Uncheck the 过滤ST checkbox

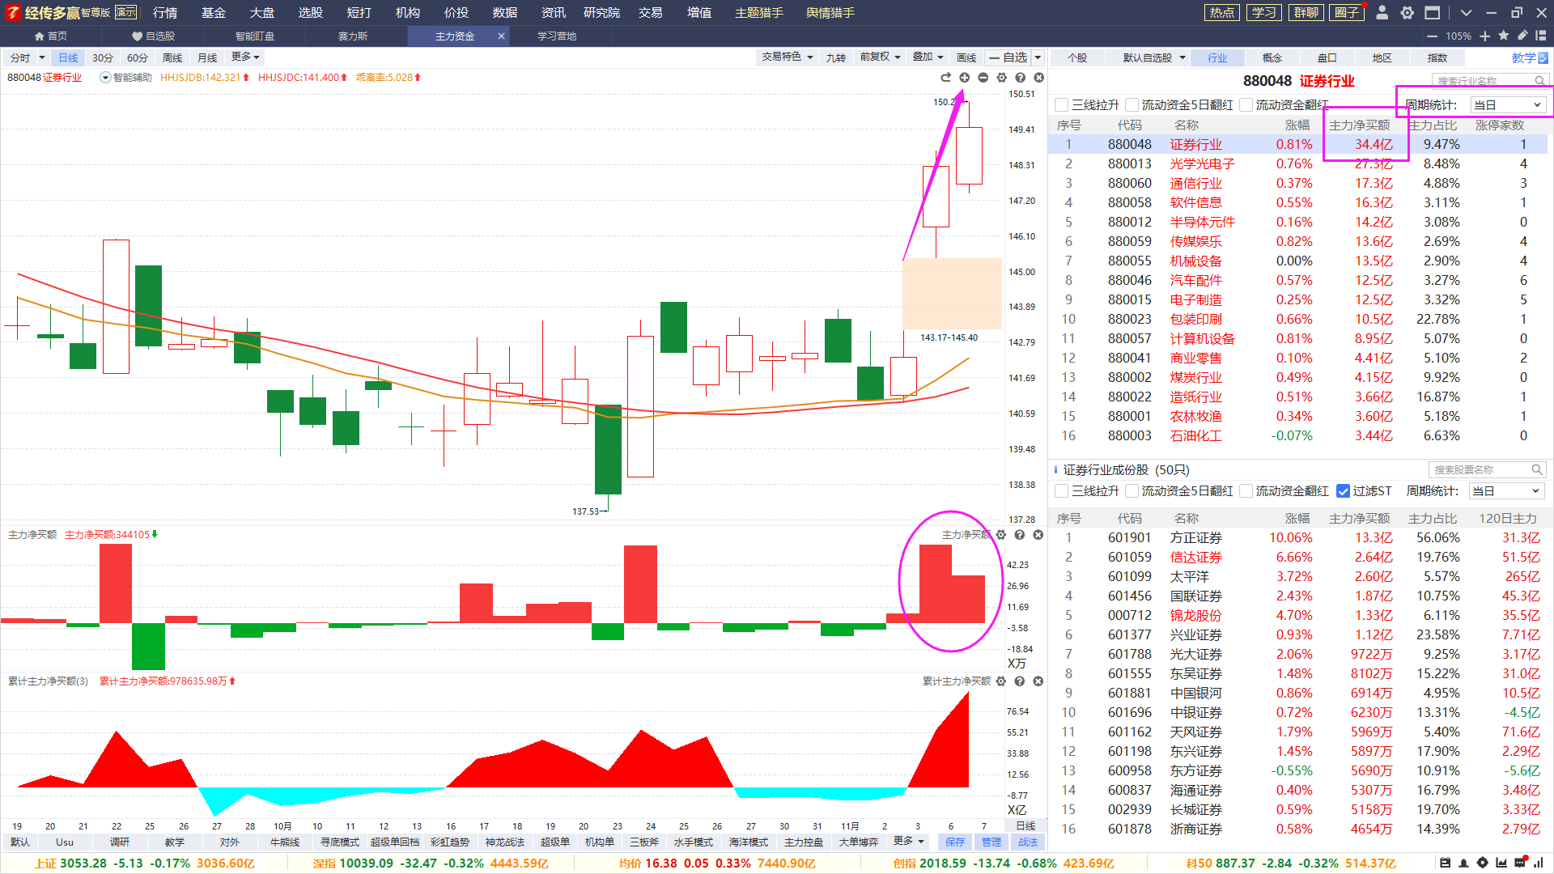point(1343,491)
